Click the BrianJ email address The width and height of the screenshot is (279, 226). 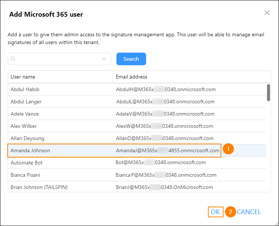(164, 187)
